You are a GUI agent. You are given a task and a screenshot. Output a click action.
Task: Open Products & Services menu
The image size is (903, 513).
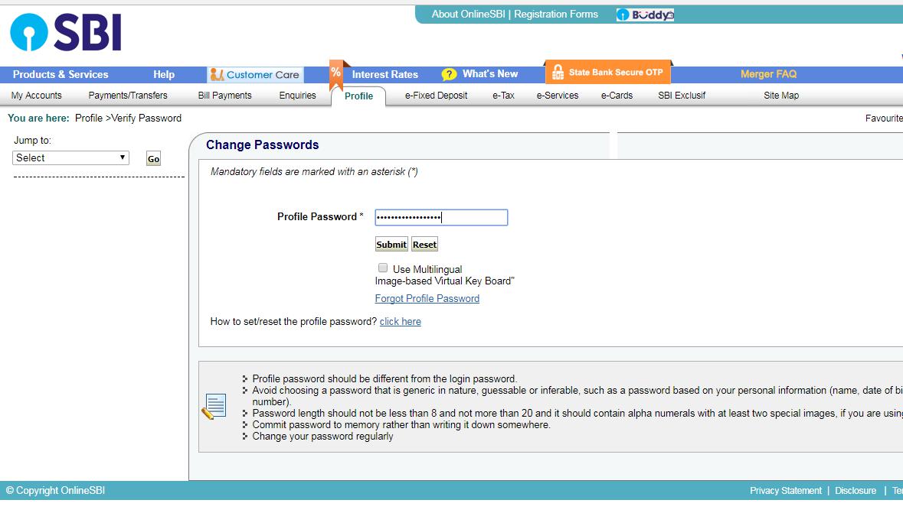pos(61,74)
